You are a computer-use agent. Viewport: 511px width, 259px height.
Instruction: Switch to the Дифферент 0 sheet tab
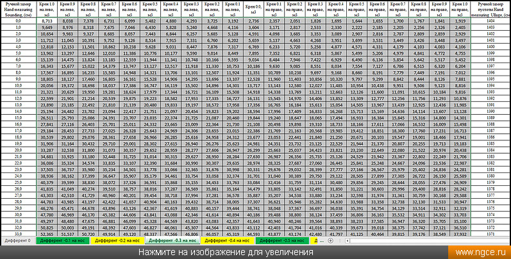pos(17,241)
